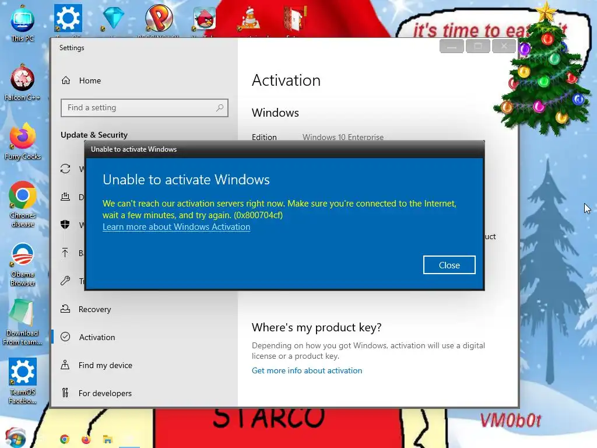Open the blue diamond desktop icon
This screenshot has width=597, height=448.
tap(114, 18)
